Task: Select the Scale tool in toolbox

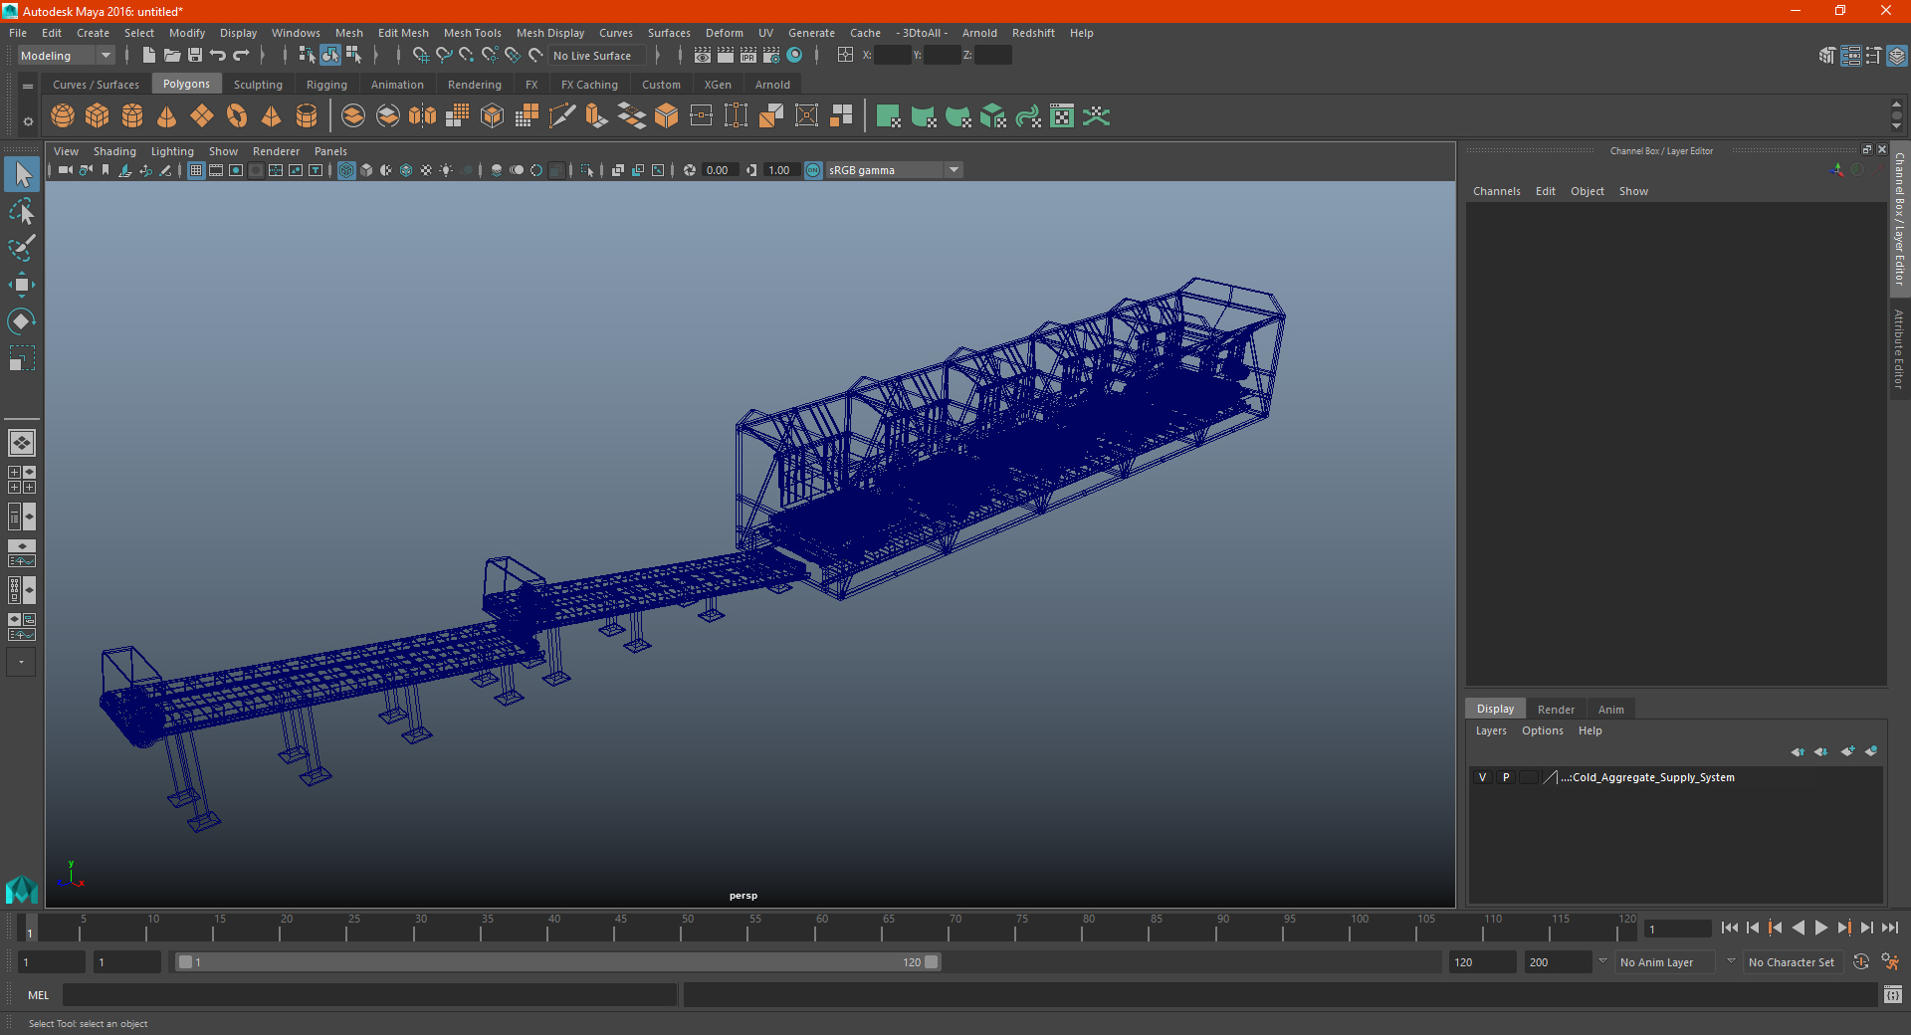Action: click(21, 358)
